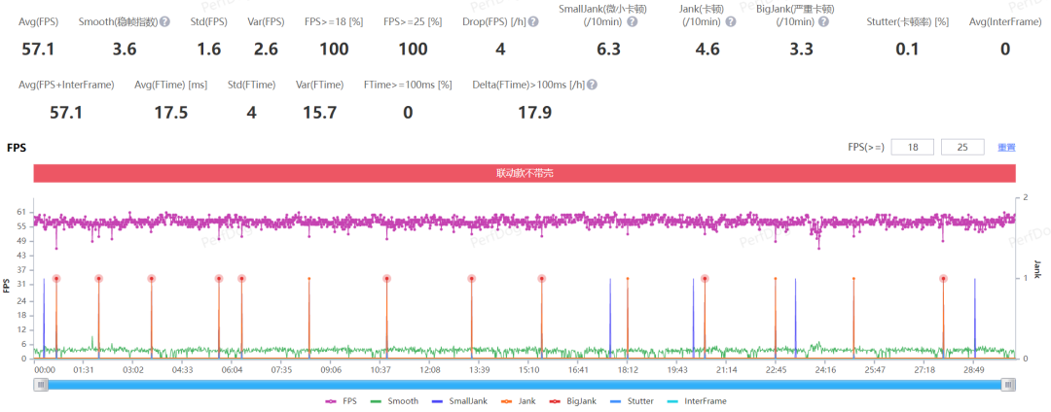Click the 重置 reset link
The width and height of the screenshot is (1051, 412).
point(1006,147)
